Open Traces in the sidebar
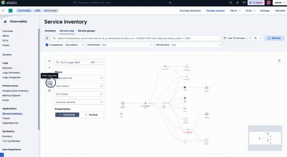 pyautogui.click(x=6, y=118)
